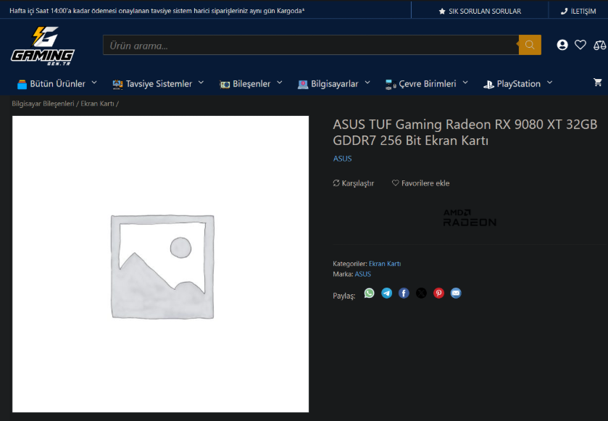
Task: Click the Ürün arama search field
Action: 311,45
